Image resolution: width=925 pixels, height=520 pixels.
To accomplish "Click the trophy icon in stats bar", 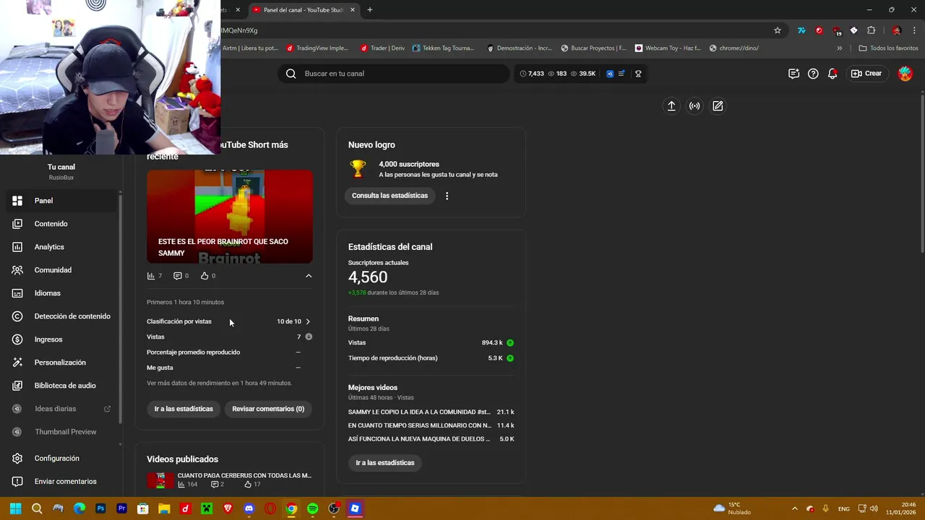I will click(x=638, y=74).
